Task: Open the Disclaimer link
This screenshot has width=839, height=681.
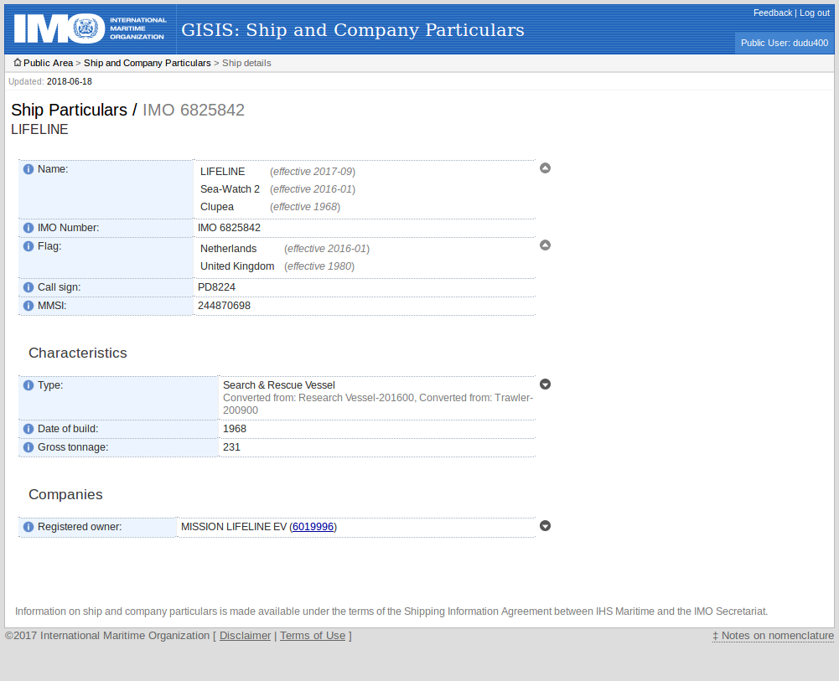Action: click(245, 636)
